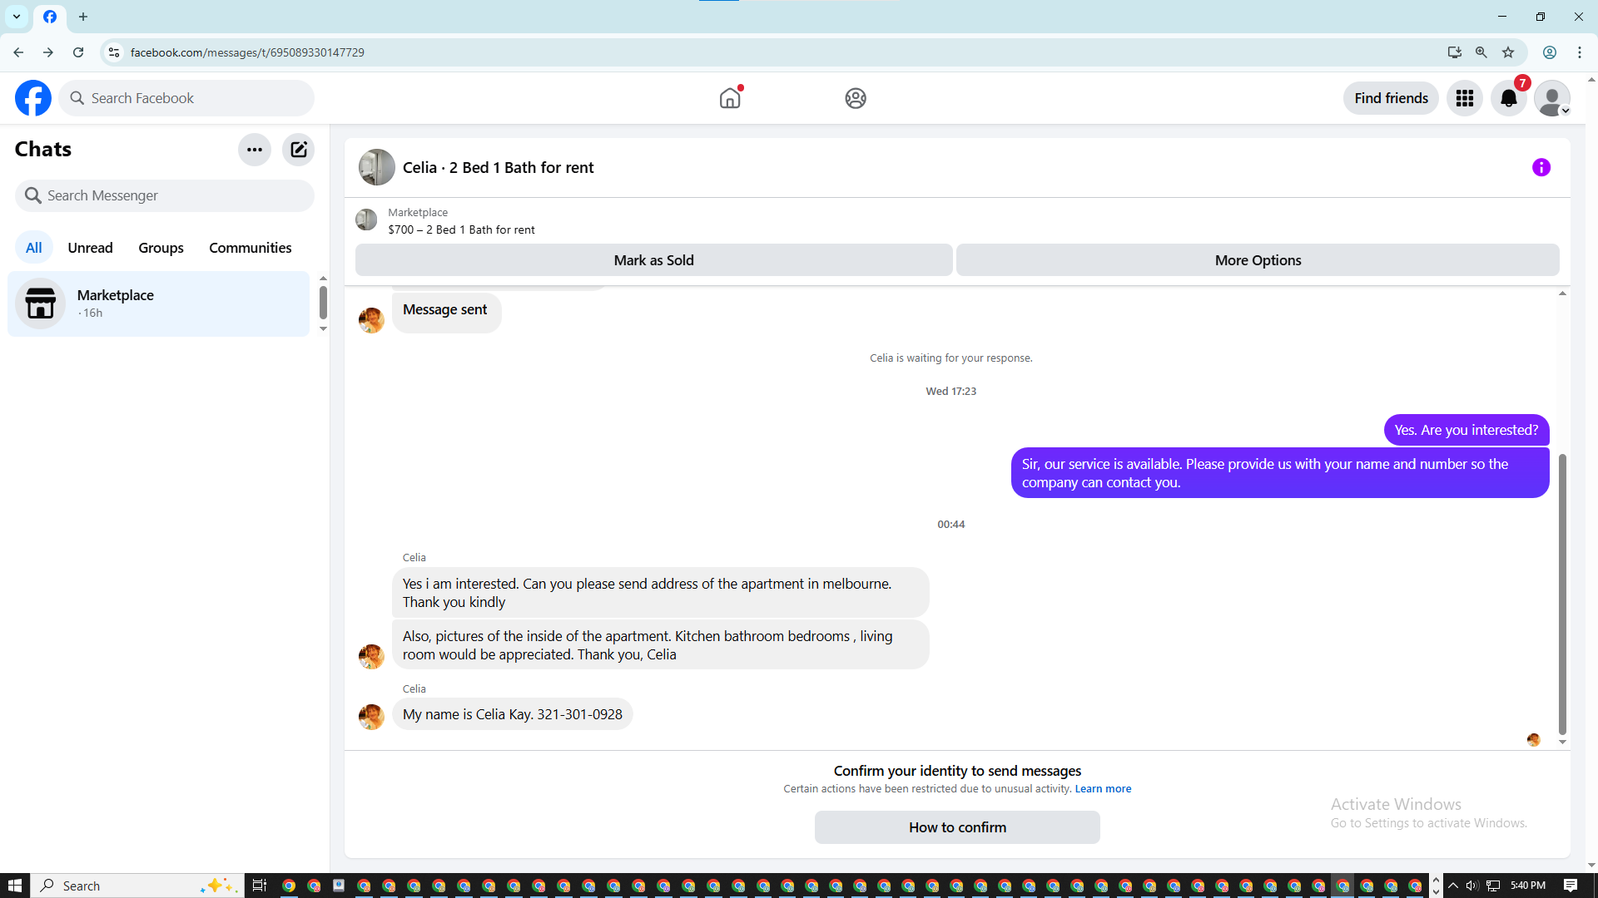Image resolution: width=1598 pixels, height=898 pixels.
Task: Switch to the All chats filter
Action: click(33, 248)
